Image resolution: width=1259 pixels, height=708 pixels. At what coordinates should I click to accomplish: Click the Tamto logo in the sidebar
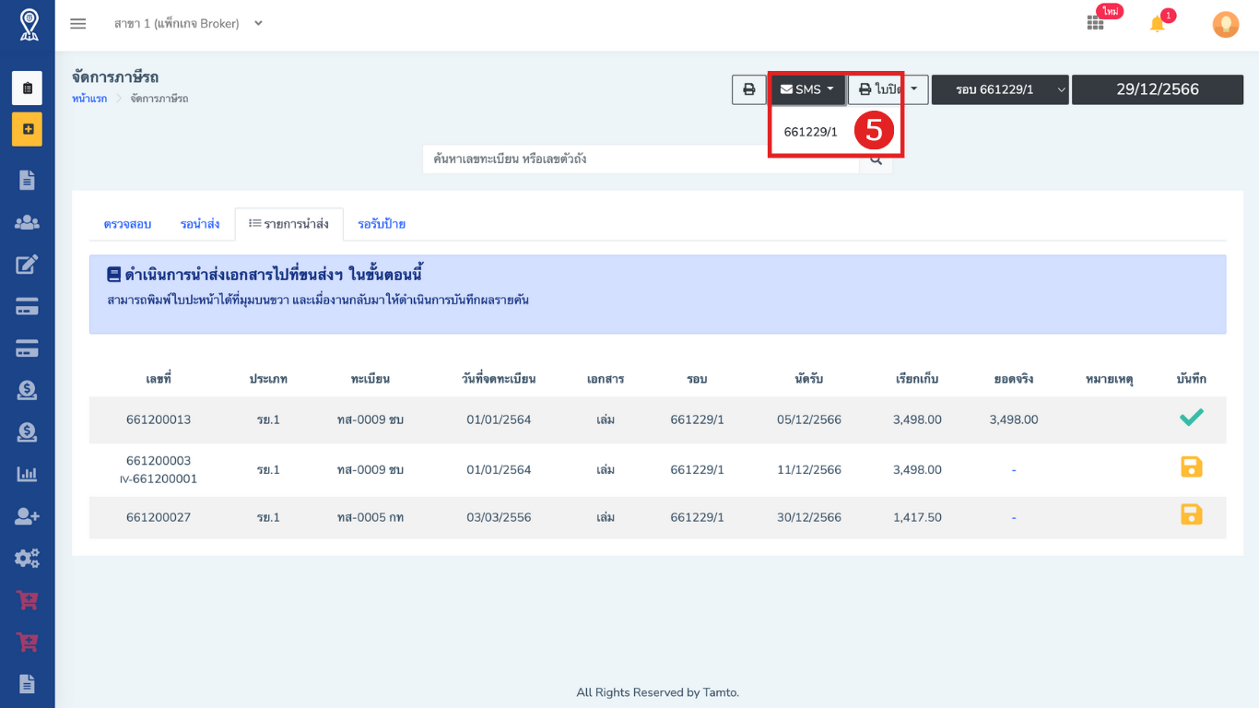pyautogui.click(x=29, y=25)
